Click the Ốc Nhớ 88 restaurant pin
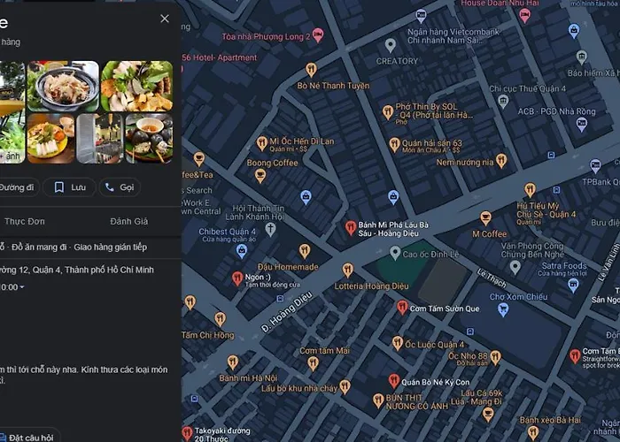The width and height of the screenshot is (620, 442). click(x=495, y=357)
